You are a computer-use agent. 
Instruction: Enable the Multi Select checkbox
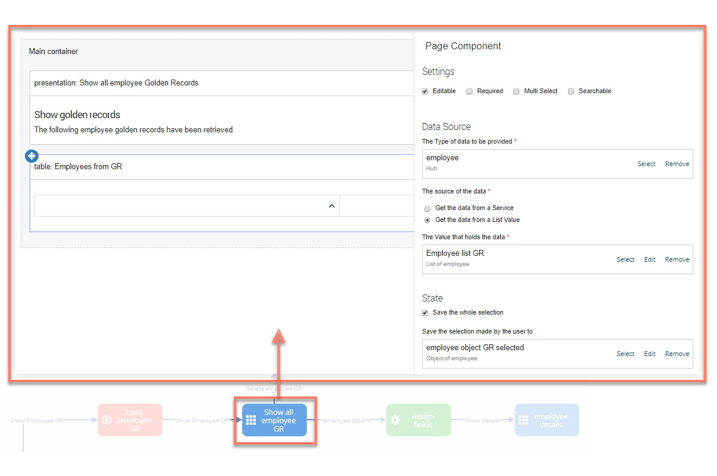tap(516, 91)
